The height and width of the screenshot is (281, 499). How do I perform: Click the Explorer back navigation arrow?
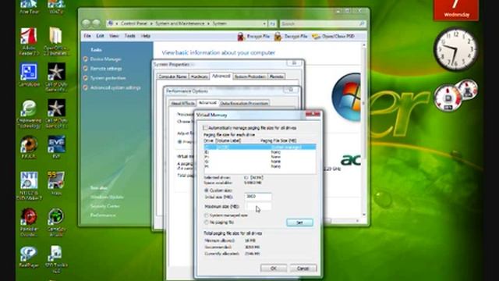[86, 23]
